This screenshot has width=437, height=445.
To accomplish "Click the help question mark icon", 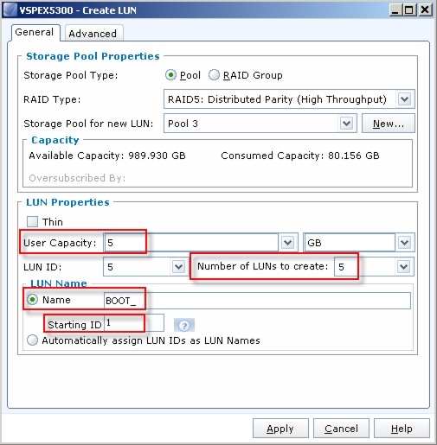I will click(184, 326).
